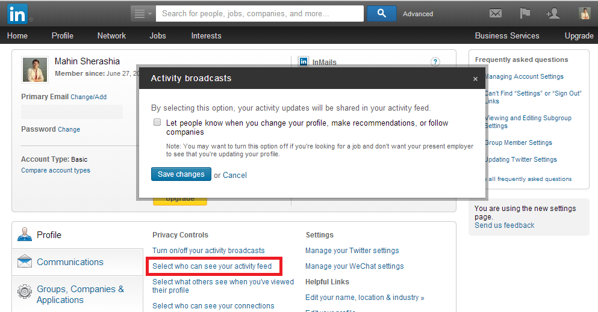Image resolution: width=598 pixels, height=312 pixels.
Task: Click the blue search magnifier button
Action: click(381, 13)
